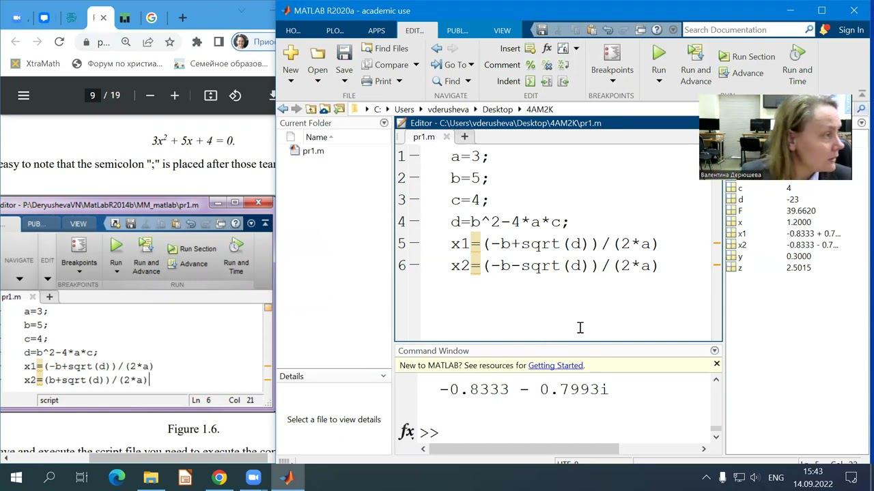Click the Chrome Extensions puzzle icon
The image size is (874, 491).
pyautogui.click(x=197, y=42)
